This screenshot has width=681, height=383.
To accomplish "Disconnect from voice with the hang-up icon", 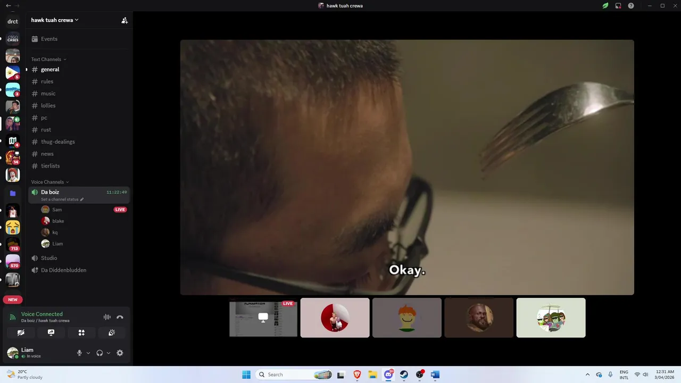I will tap(120, 317).
